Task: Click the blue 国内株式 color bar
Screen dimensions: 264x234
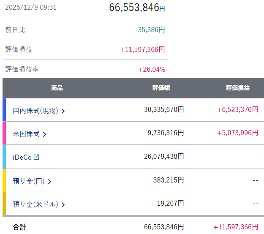Action: (4, 110)
